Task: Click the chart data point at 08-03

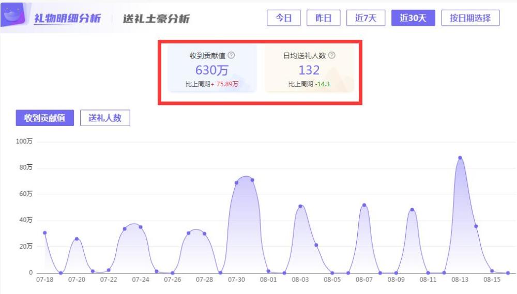Action: coord(300,206)
